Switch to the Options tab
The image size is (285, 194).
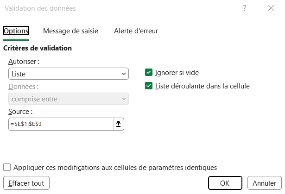(x=16, y=31)
